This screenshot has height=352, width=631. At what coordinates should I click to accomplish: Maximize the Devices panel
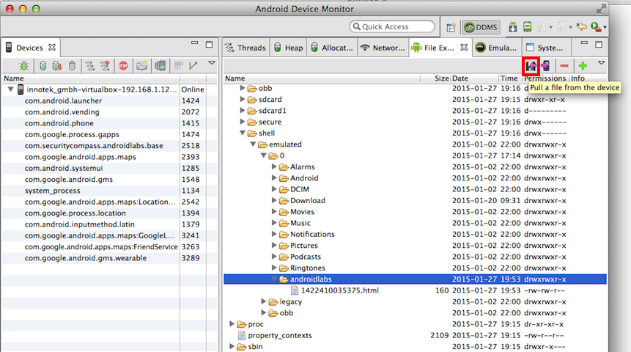210,44
